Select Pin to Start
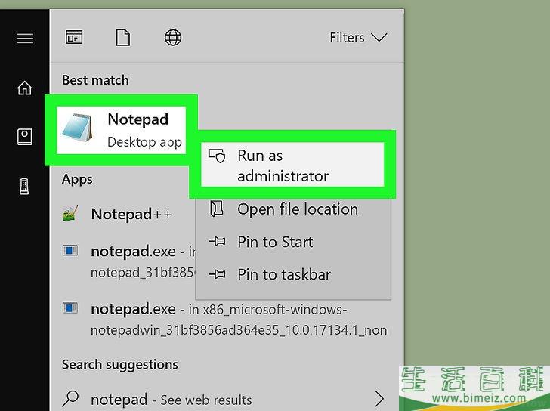This screenshot has width=550, height=411. pos(293,242)
